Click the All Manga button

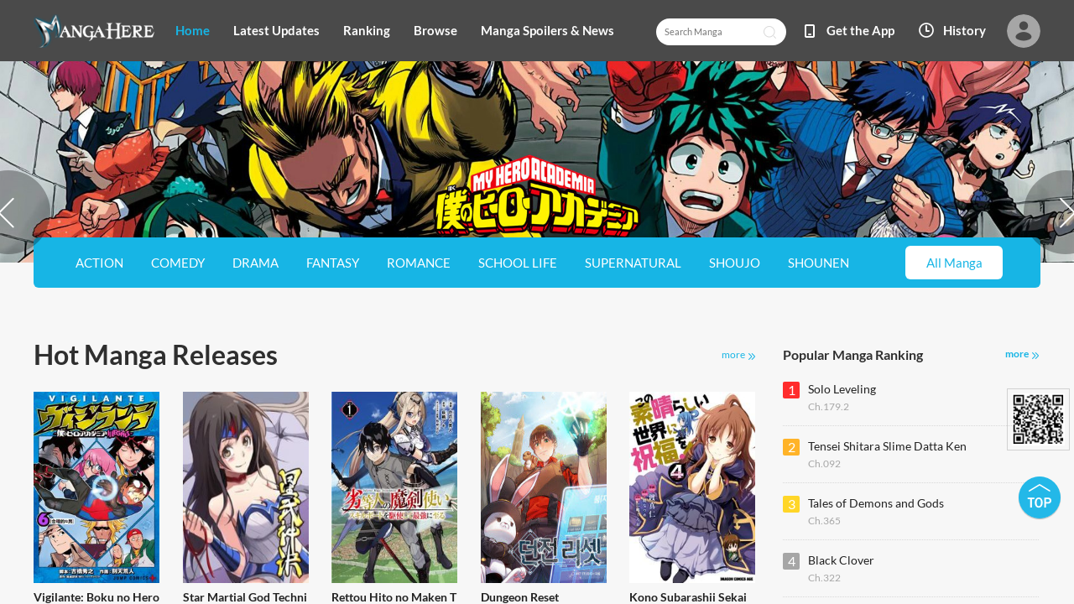pyautogui.click(x=954, y=263)
